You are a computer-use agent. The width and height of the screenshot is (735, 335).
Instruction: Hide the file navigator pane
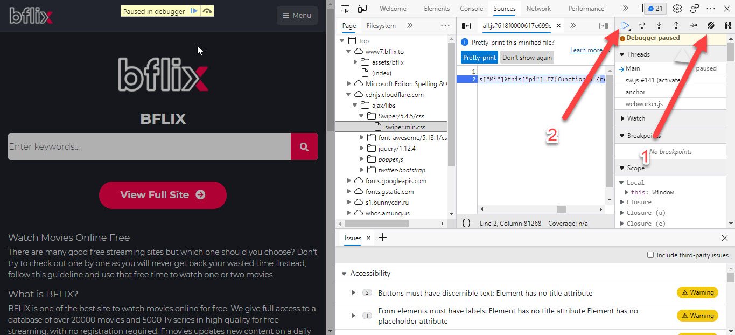click(466, 26)
